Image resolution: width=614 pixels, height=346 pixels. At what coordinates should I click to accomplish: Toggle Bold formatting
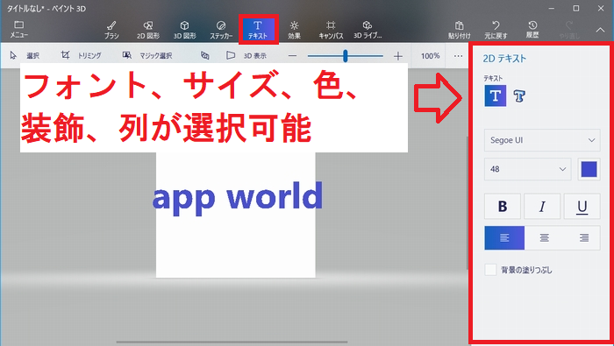(x=503, y=206)
